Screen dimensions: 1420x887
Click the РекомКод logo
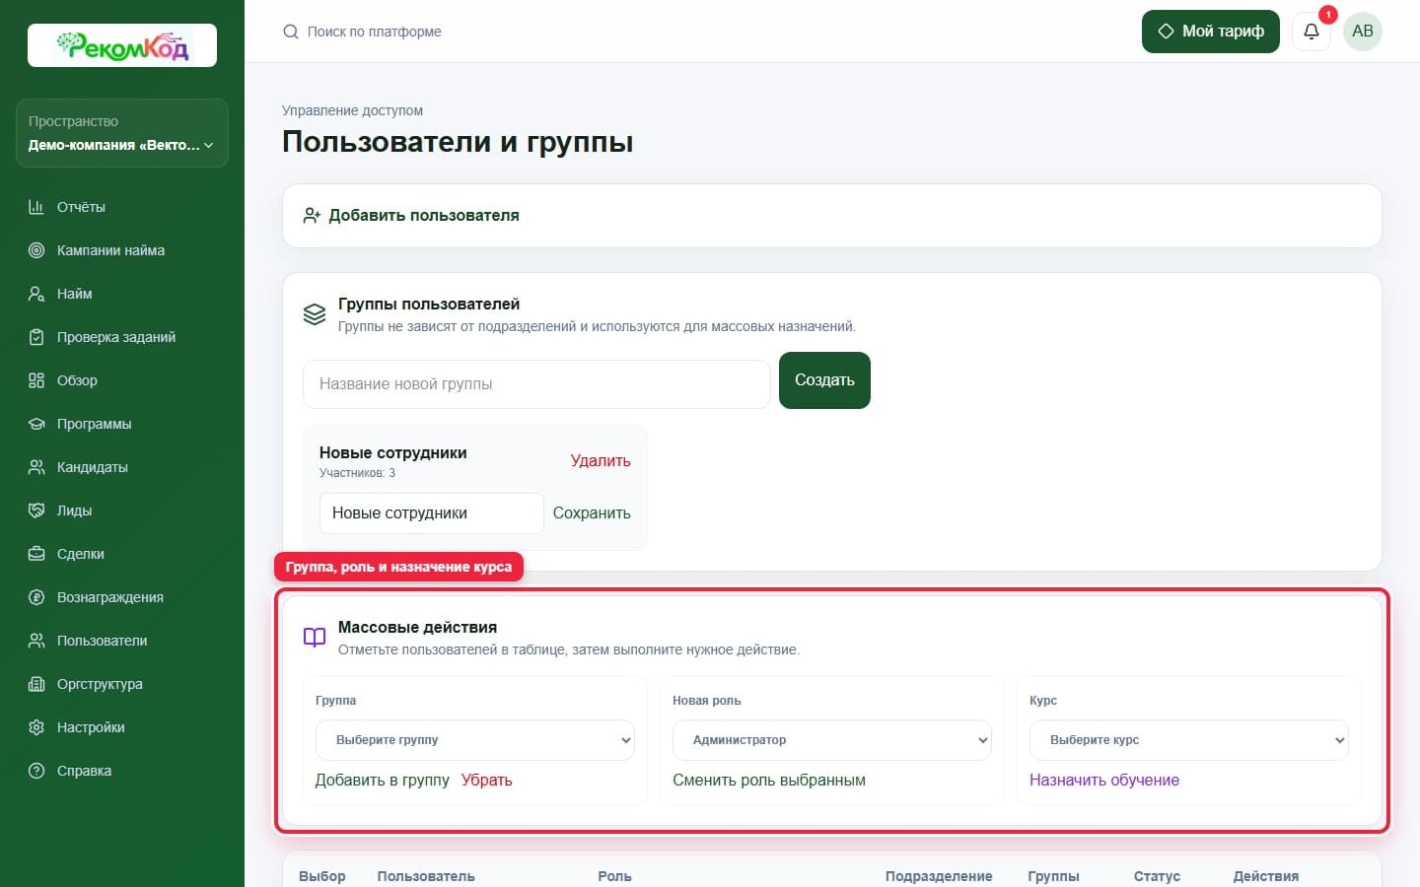coord(122,45)
